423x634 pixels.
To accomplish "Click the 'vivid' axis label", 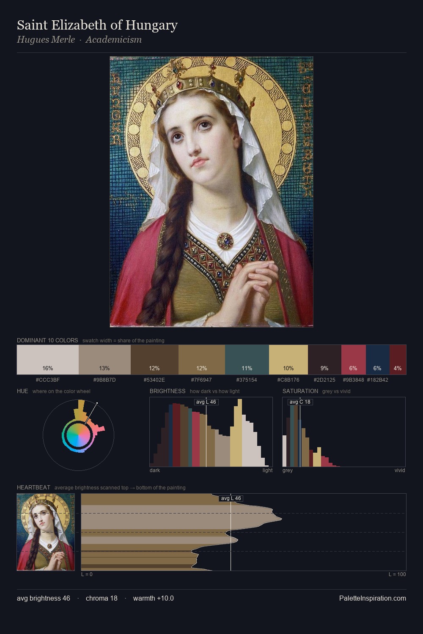I will (x=400, y=470).
